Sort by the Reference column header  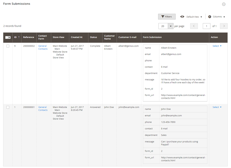pos(29,37)
